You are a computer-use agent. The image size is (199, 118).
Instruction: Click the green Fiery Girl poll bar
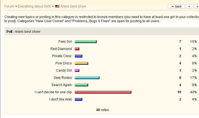[86, 42]
